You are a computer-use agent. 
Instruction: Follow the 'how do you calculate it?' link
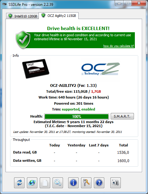(x=119, y=46)
